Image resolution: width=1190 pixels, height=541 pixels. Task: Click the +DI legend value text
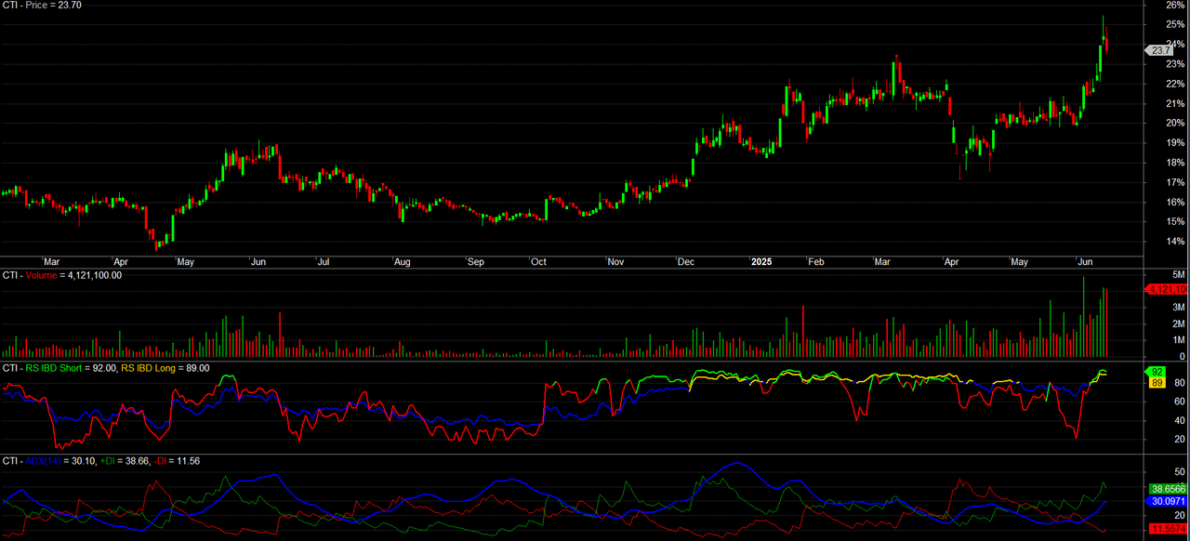pyautogui.click(x=119, y=461)
